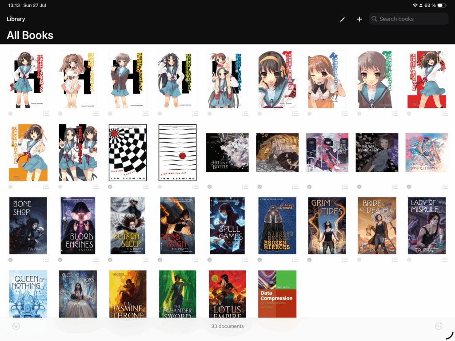455x341 pixels.
Task: Open The Jasmine Throne book cover
Action: point(128,294)
